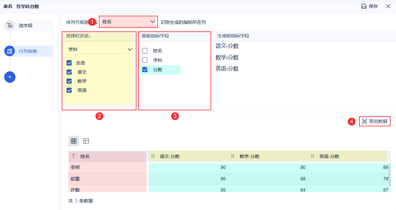This screenshot has height=210, width=396.
Task: Click the preview table vertical scrollbar
Action: point(389,175)
